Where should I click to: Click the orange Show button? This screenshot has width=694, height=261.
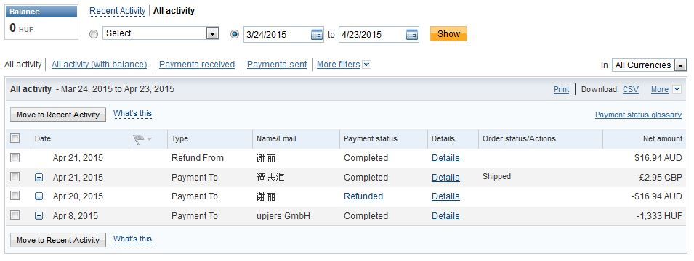click(448, 34)
